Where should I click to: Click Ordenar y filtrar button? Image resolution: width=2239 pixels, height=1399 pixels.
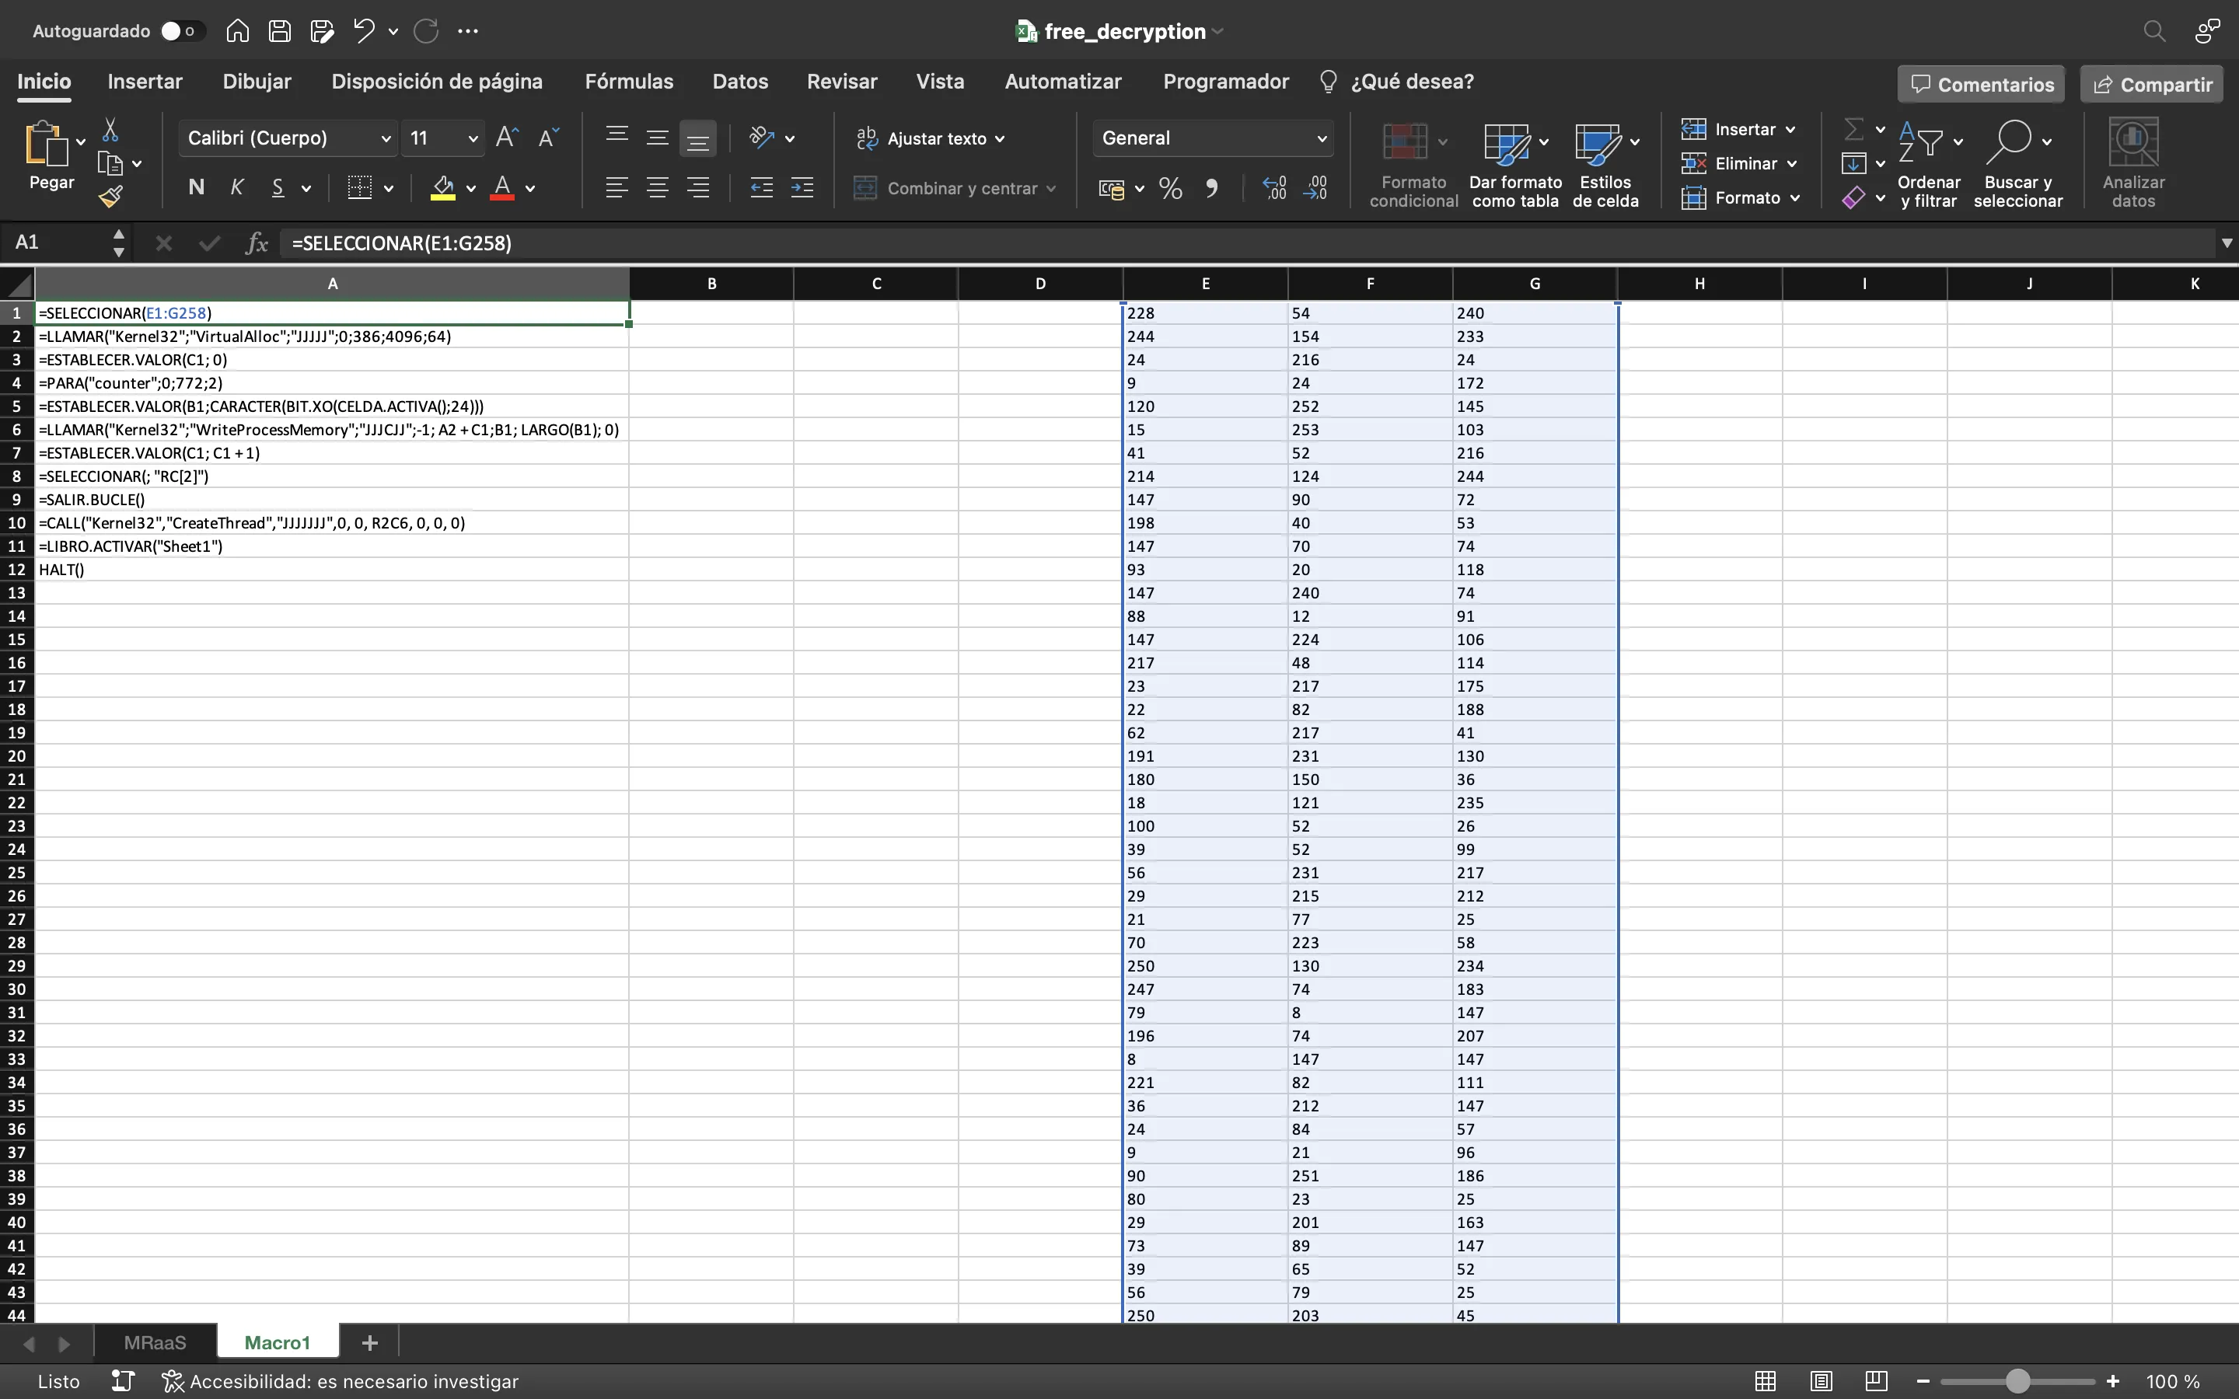1928,165
